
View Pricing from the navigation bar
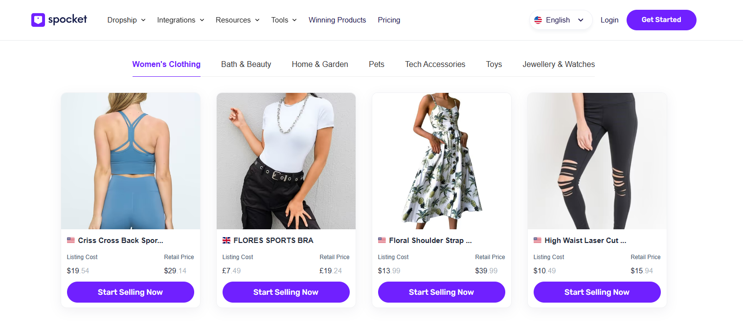point(389,20)
